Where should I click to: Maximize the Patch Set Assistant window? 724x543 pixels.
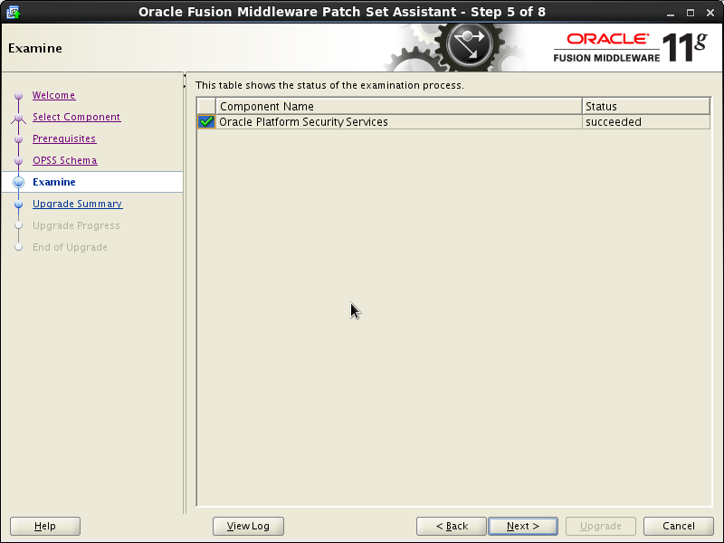(691, 13)
